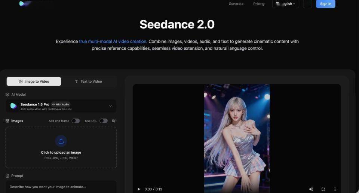
Task: Expand the Seedance 1.5 Pro model dropdown
Action: point(110,106)
